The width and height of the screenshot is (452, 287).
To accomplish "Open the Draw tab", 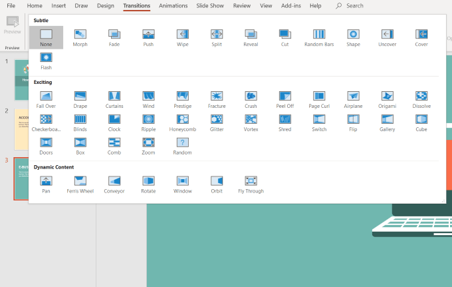I will (81, 5).
